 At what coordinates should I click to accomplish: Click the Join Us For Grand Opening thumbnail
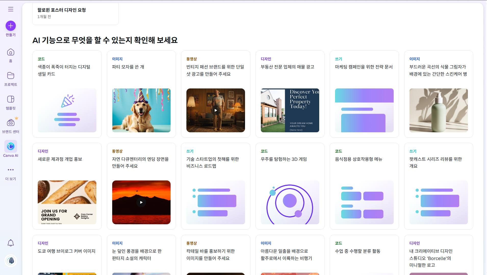pyautogui.click(x=67, y=202)
